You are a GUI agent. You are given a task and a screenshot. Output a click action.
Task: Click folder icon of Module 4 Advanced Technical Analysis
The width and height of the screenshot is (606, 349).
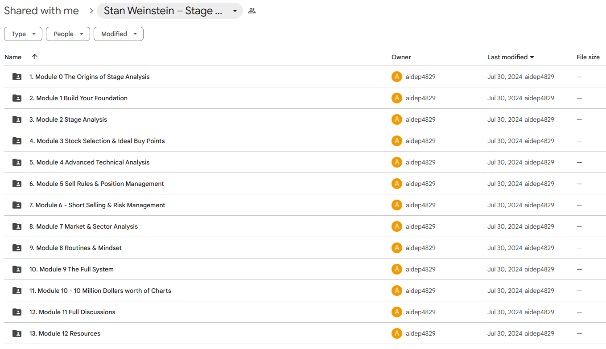17,162
